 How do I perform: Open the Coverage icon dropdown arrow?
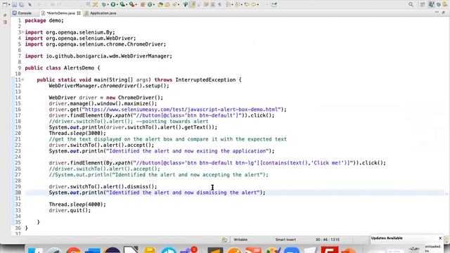127,5
